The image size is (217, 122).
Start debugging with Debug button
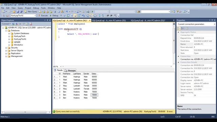pos(54,16)
